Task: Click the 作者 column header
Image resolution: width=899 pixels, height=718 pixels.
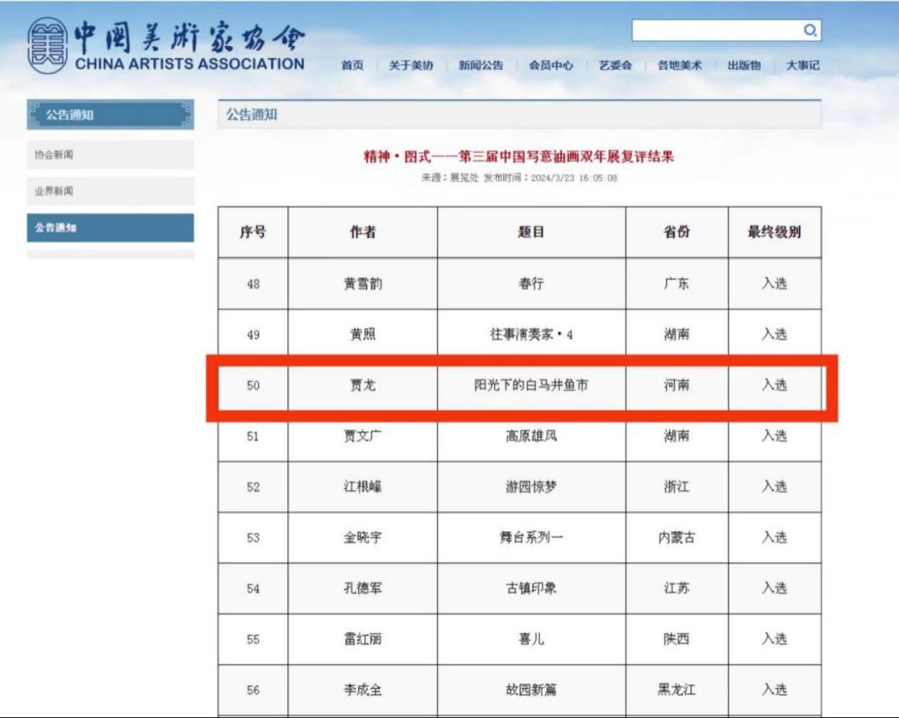Action: 363,232
